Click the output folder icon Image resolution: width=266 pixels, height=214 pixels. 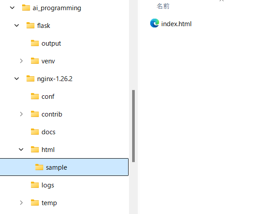click(x=35, y=43)
